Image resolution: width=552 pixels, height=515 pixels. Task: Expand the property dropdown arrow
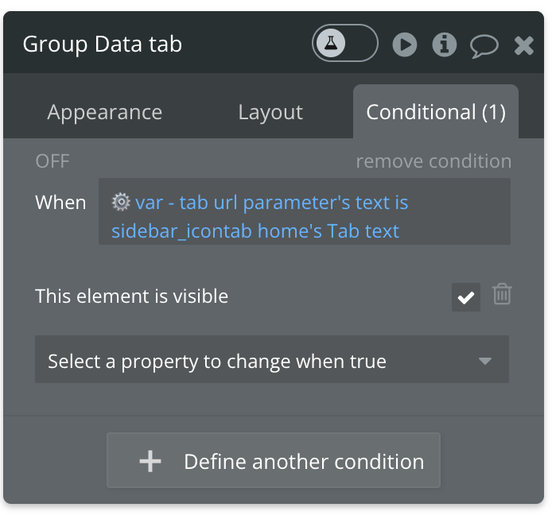(x=484, y=362)
